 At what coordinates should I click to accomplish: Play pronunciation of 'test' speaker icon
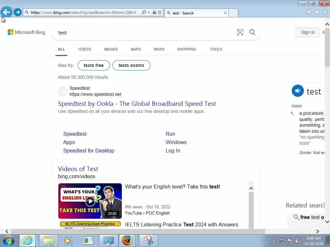[297, 91]
